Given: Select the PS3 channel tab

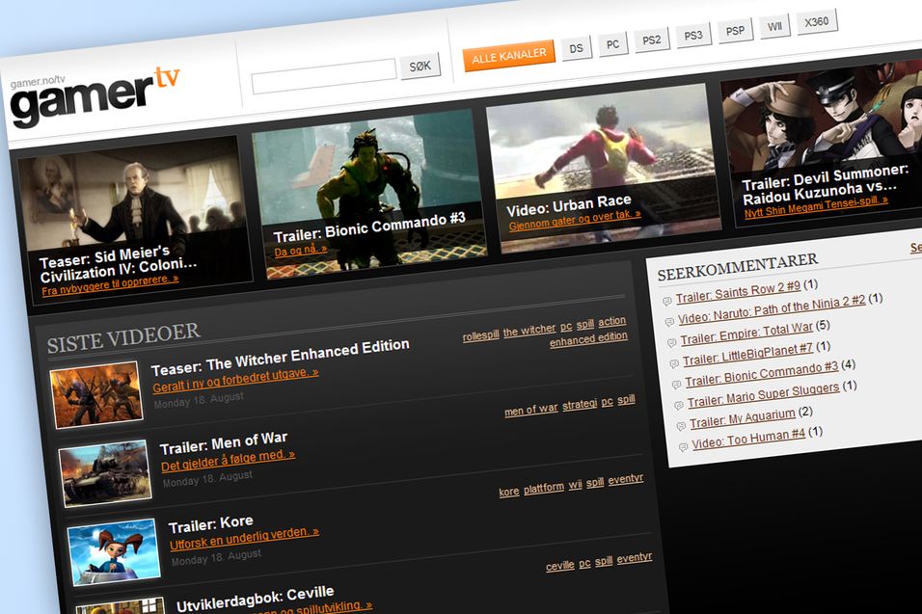Looking at the screenshot, I should click(x=693, y=36).
